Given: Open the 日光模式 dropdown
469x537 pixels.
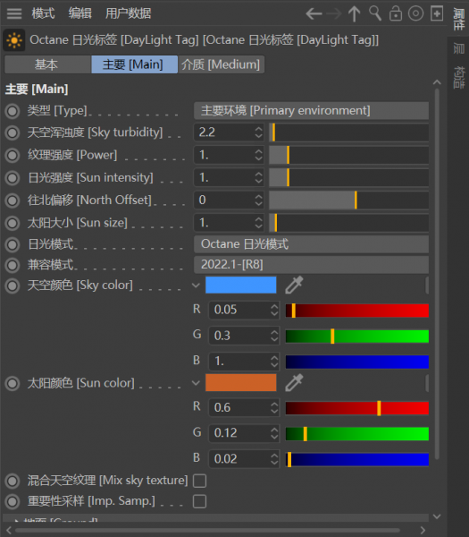Looking at the screenshot, I should click(311, 244).
